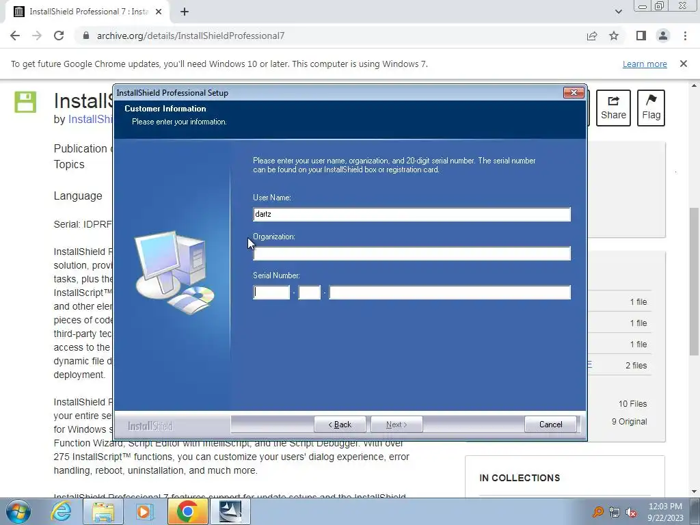Launch Internet Explorer from taskbar
700x525 pixels.
pyautogui.click(x=61, y=511)
